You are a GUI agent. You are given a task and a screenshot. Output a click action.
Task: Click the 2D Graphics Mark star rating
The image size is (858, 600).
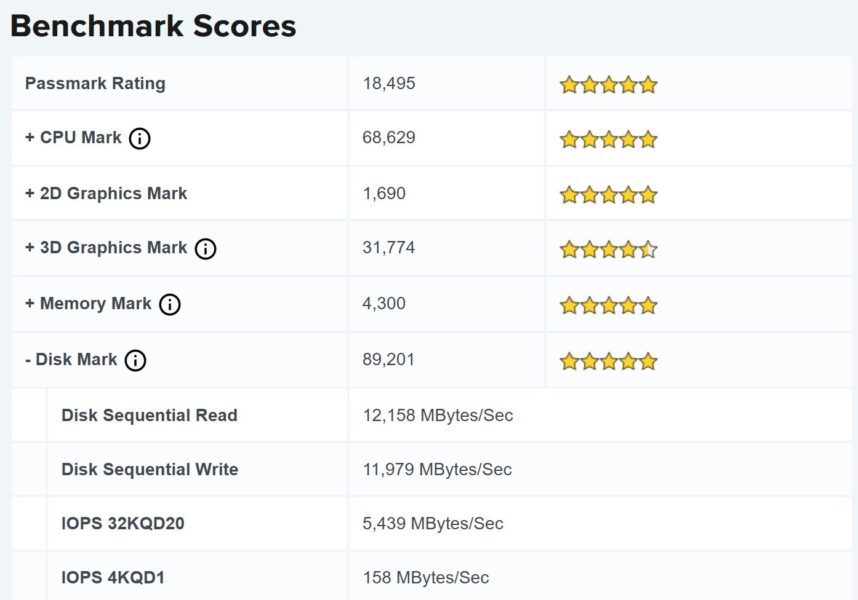(609, 195)
